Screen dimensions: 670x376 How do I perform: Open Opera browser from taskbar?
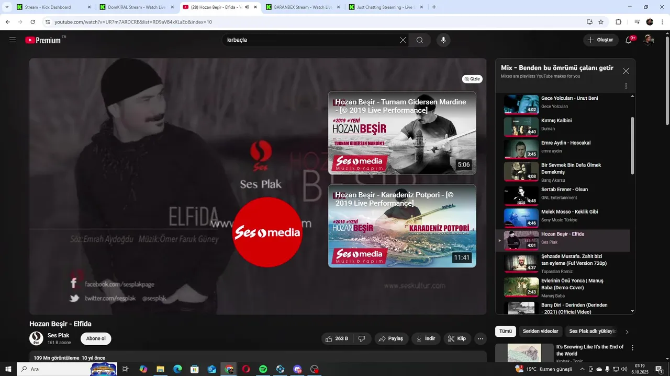[x=246, y=369]
